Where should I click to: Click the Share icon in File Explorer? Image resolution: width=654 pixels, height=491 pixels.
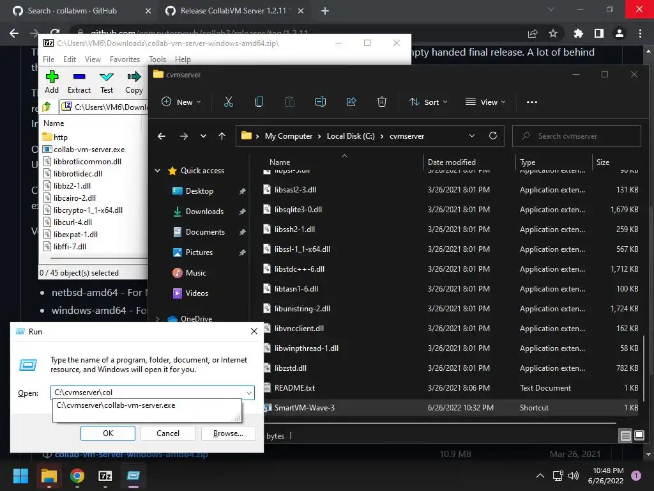click(351, 102)
